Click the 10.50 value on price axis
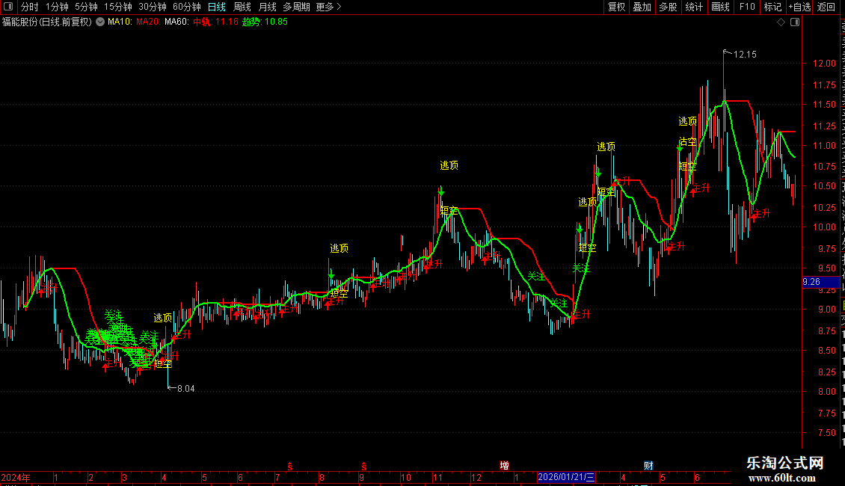 pos(825,186)
